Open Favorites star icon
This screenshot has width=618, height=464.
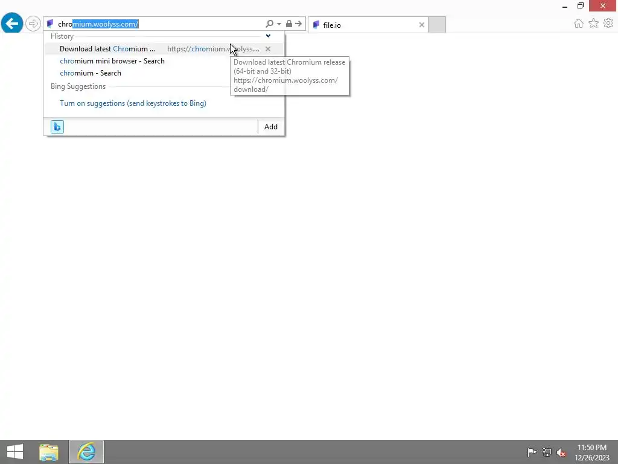594,24
